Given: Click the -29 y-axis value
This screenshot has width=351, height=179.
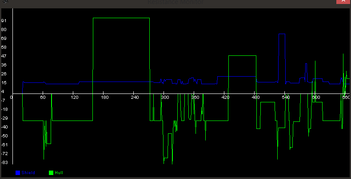Looking at the screenshot, I should pos(4,118).
